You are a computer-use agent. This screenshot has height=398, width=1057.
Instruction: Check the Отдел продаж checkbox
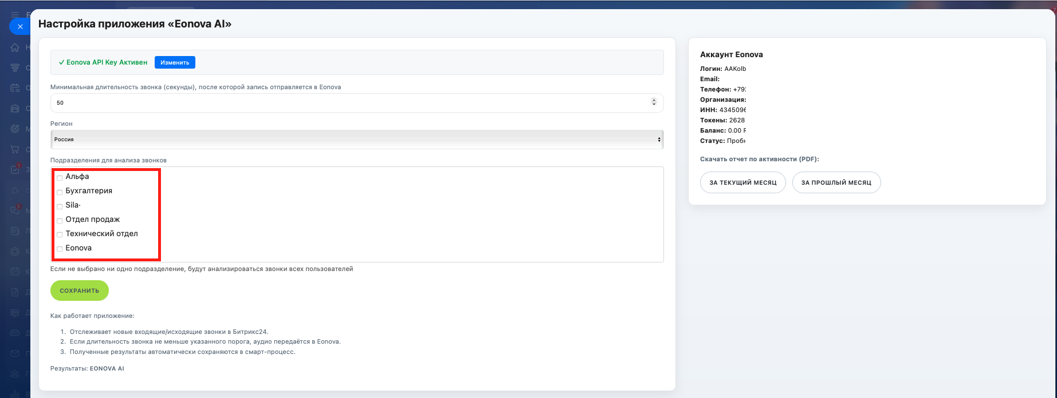(60, 221)
